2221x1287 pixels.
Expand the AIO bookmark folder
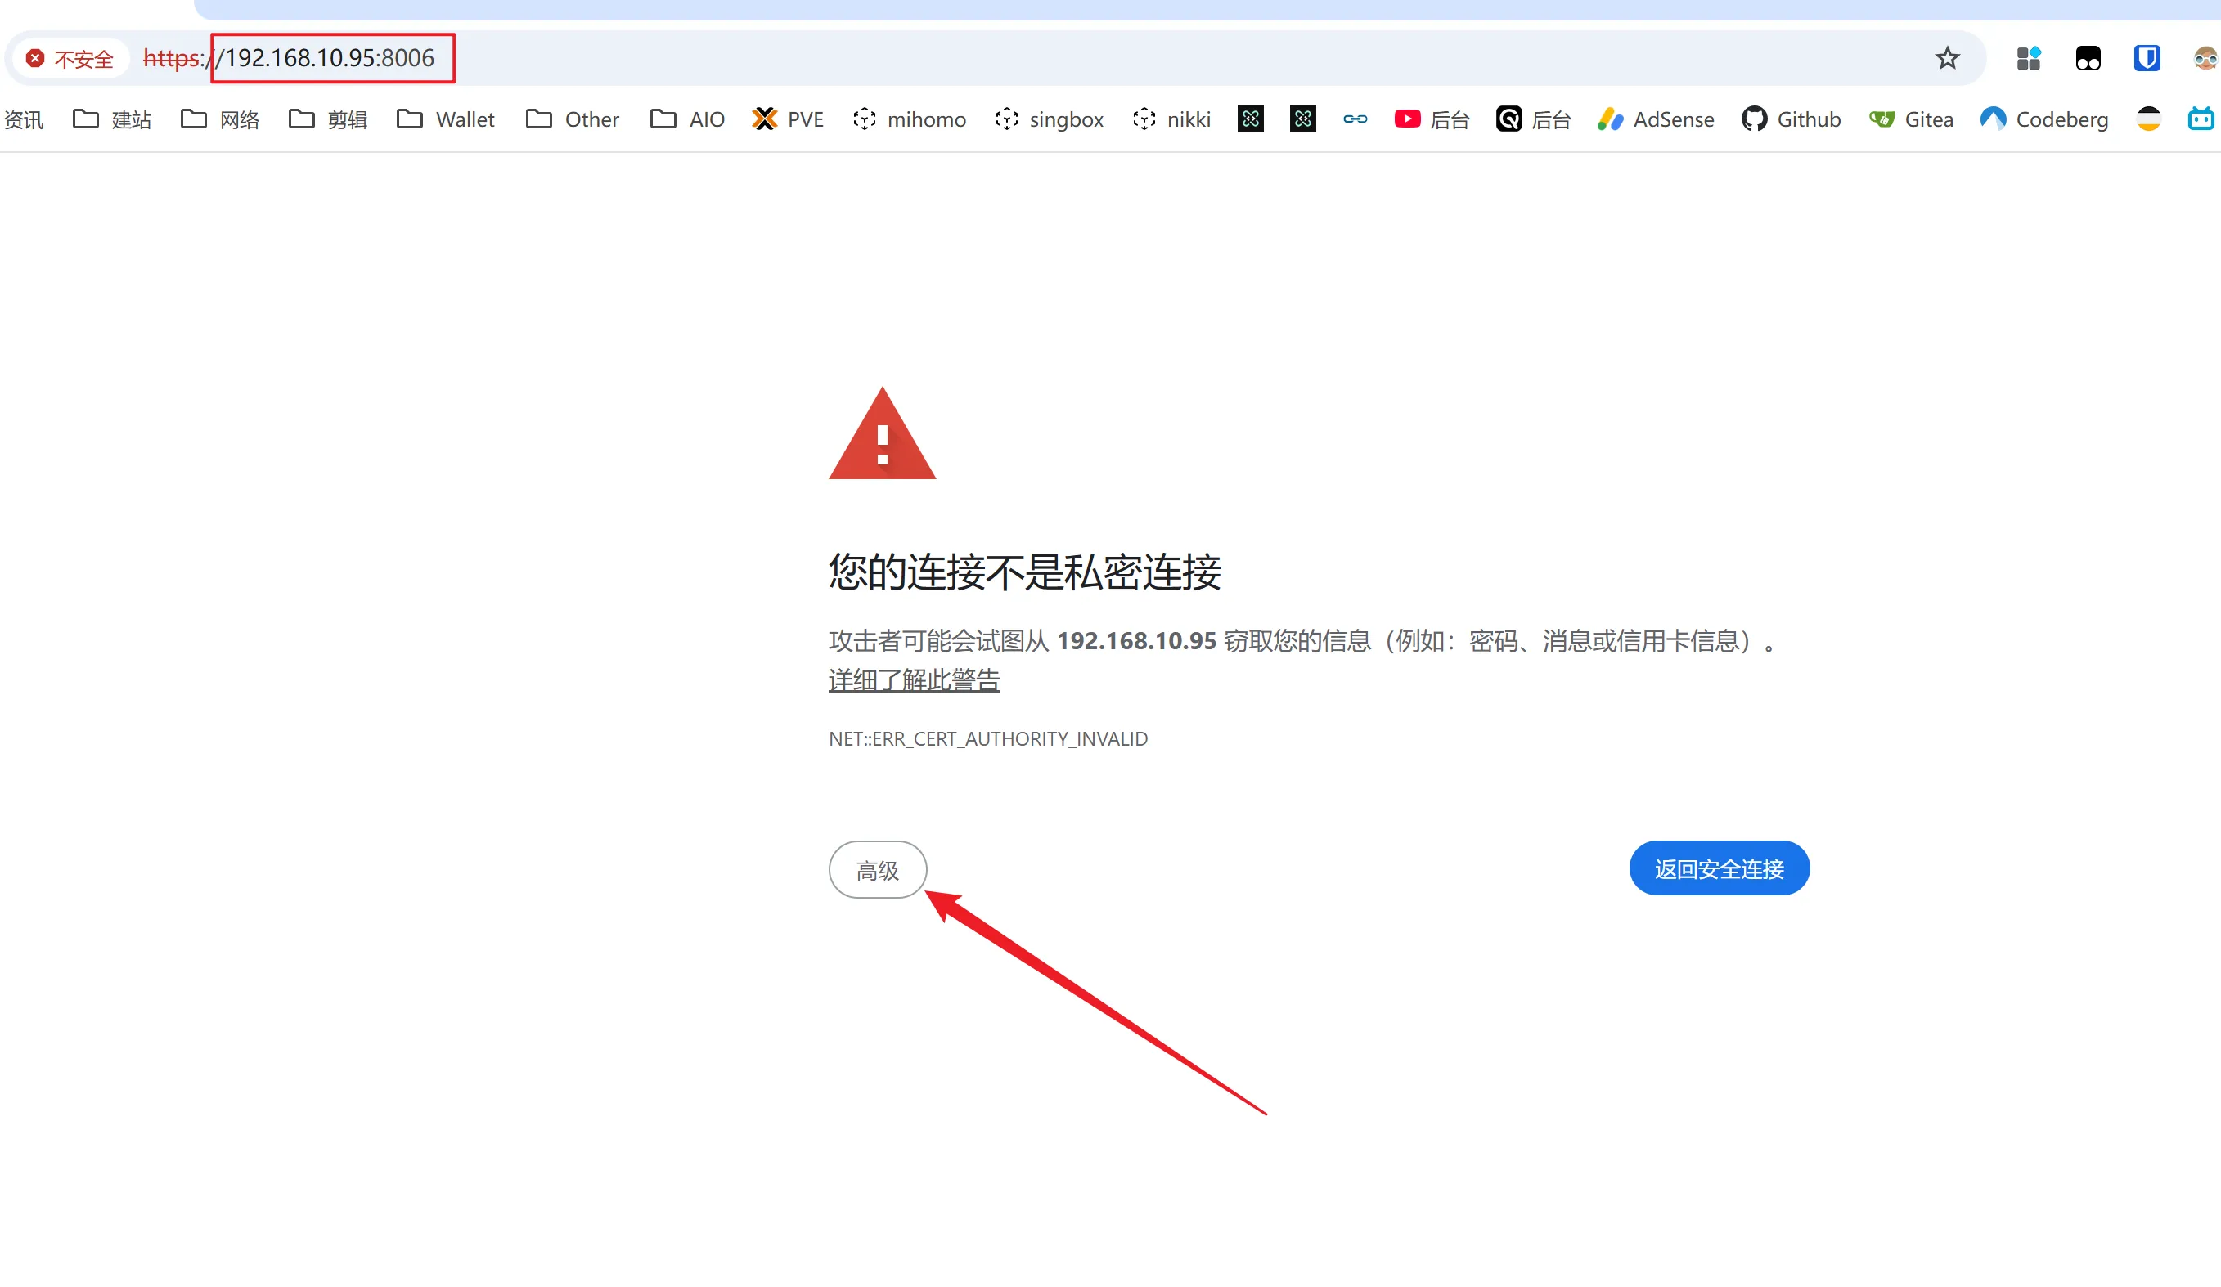click(687, 119)
